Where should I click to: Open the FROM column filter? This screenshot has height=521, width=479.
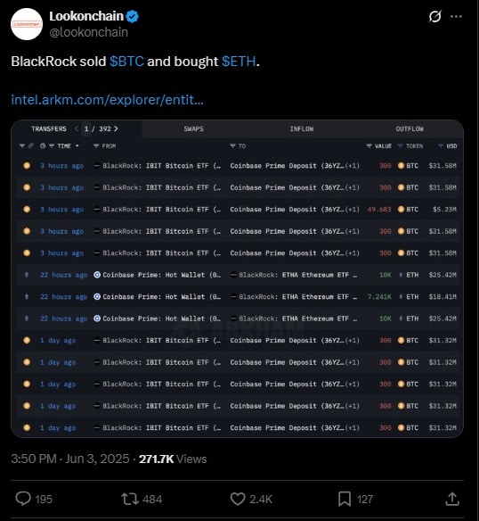96,146
